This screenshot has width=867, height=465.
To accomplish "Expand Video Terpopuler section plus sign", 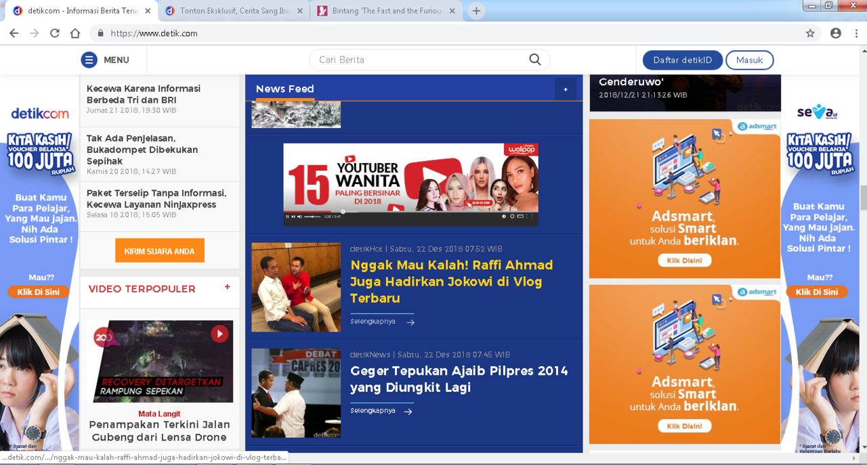I will pos(227,287).
